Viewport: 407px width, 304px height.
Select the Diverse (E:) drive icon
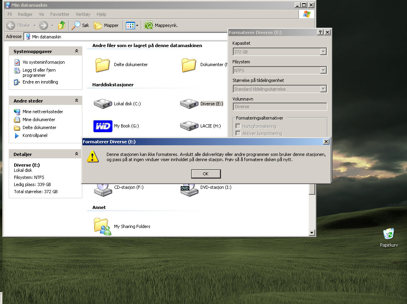(189, 104)
